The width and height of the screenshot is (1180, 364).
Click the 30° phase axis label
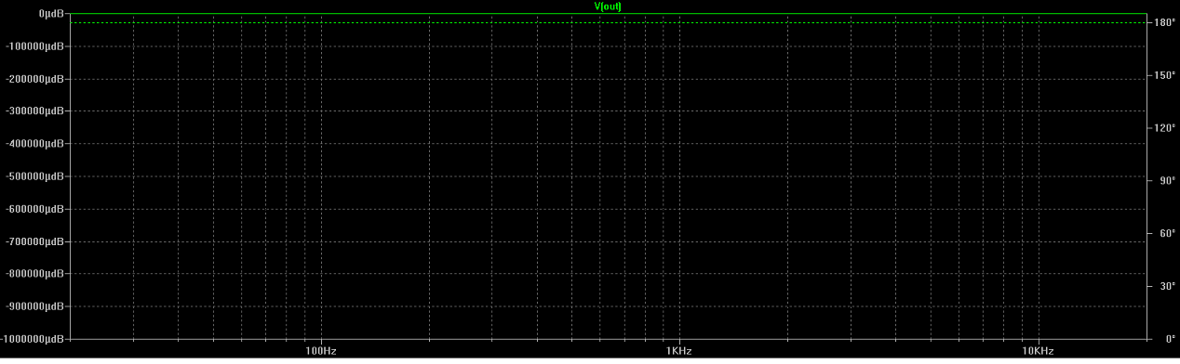coord(1168,286)
